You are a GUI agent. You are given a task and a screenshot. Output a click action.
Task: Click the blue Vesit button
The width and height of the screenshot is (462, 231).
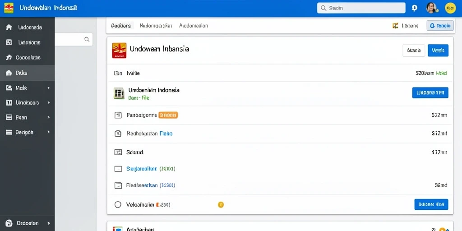pos(438,51)
